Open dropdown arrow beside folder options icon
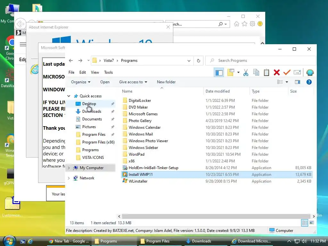Image resolution: width=328 pixels, height=246 pixels. (238, 72)
